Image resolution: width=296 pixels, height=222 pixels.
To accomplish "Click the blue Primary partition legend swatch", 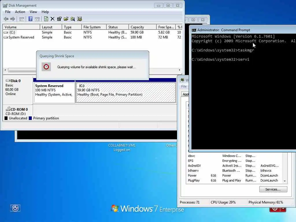I will pyautogui.click(x=30, y=118).
